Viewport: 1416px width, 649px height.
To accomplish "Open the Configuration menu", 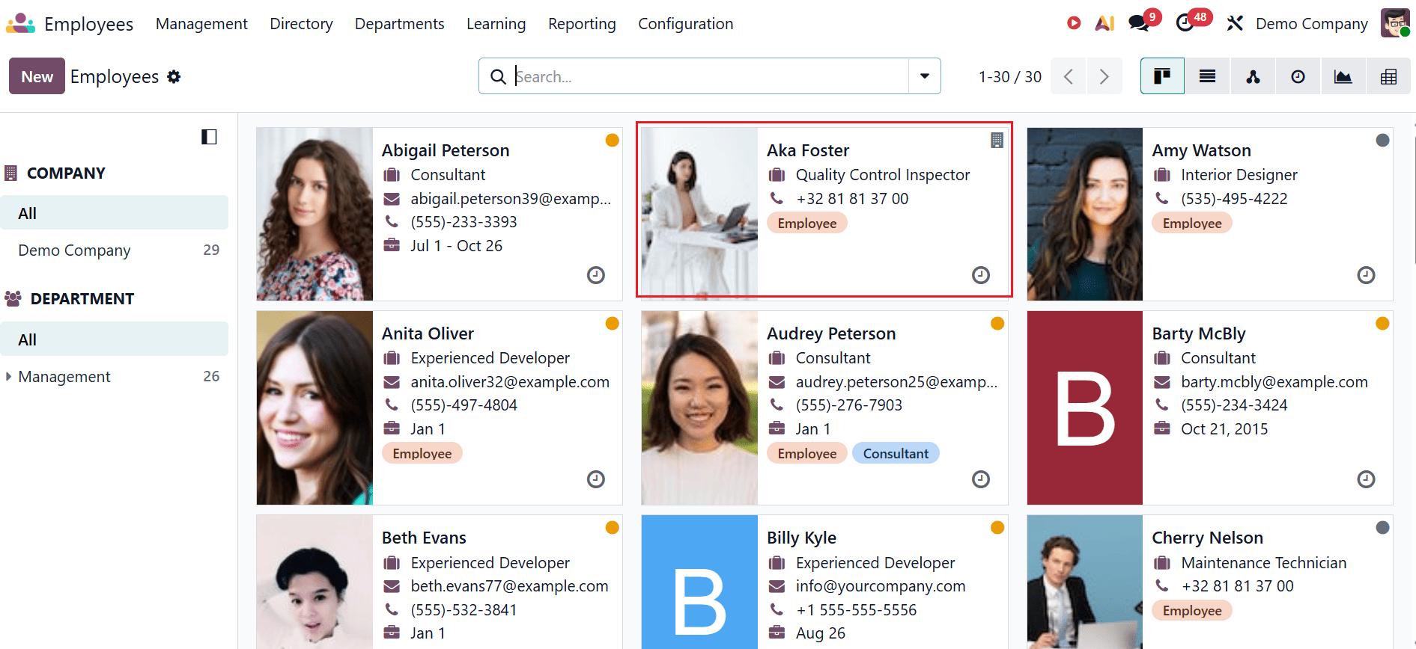I will pos(685,23).
